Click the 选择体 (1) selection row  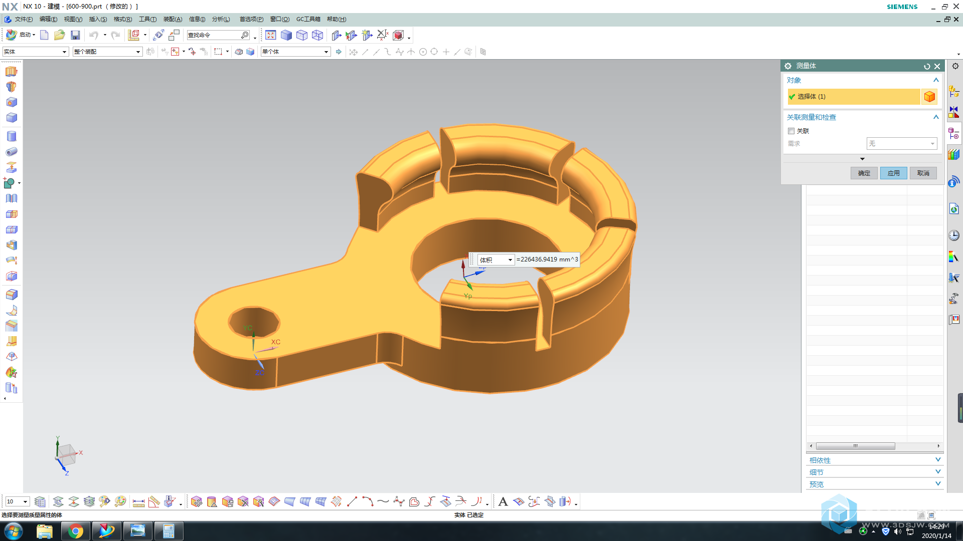click(x=854, y=97)
